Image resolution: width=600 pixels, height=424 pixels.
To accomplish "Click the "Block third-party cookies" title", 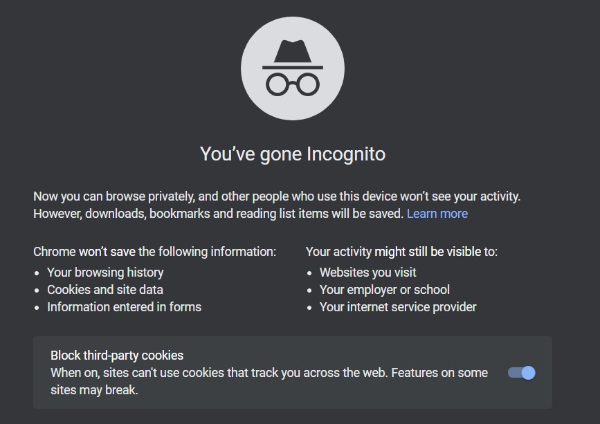I will [x=117, y=356].
